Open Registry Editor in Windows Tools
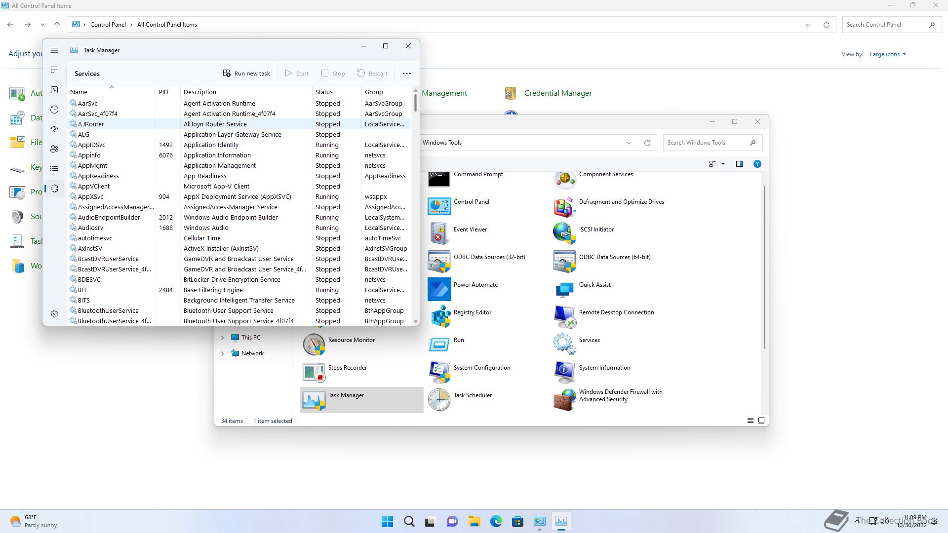The image size is (948, 533). (x=472, y=312)
